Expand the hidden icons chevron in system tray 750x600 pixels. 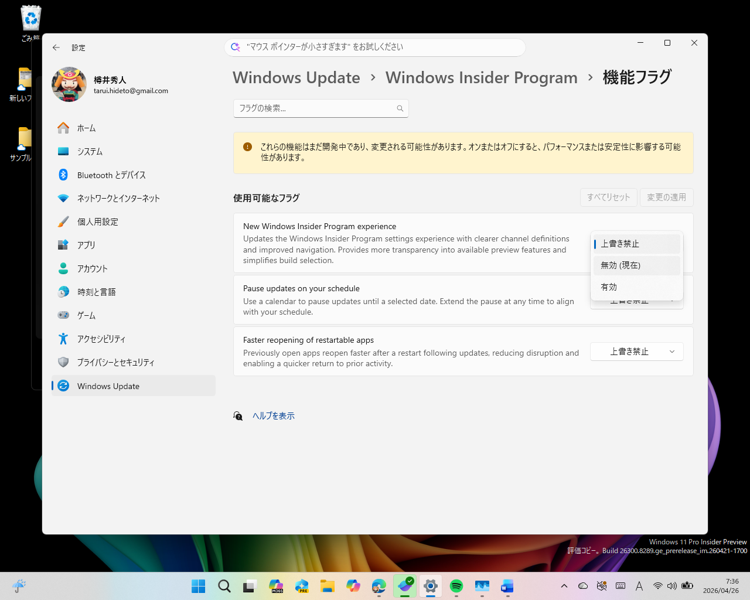564,586
